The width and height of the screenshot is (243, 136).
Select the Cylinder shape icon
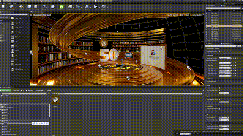[13, 51]
